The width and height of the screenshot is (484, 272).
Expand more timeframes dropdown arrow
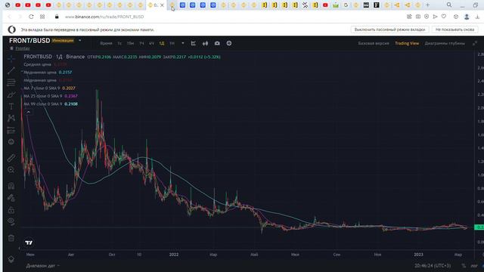(x=183, y=44)
